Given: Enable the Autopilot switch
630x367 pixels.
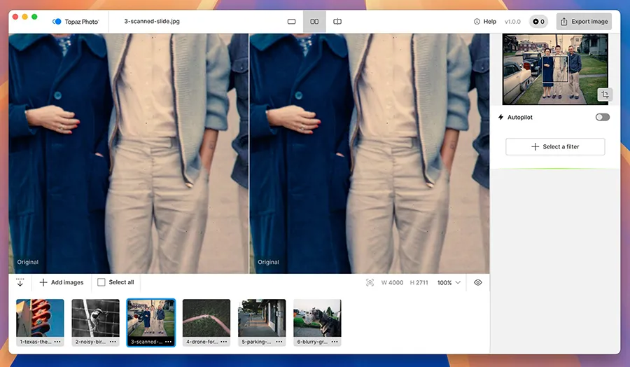Looking at the screenshot, I should click(602, 117).
